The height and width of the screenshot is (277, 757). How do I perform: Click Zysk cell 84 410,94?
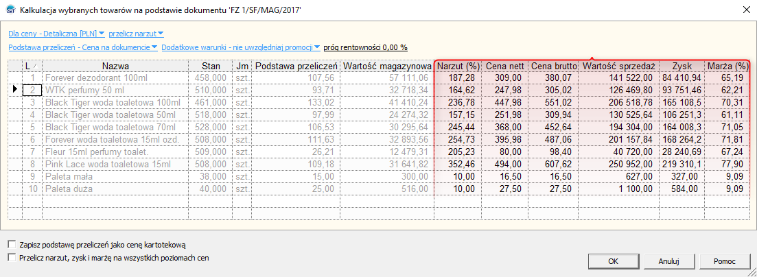click(682, 77)
